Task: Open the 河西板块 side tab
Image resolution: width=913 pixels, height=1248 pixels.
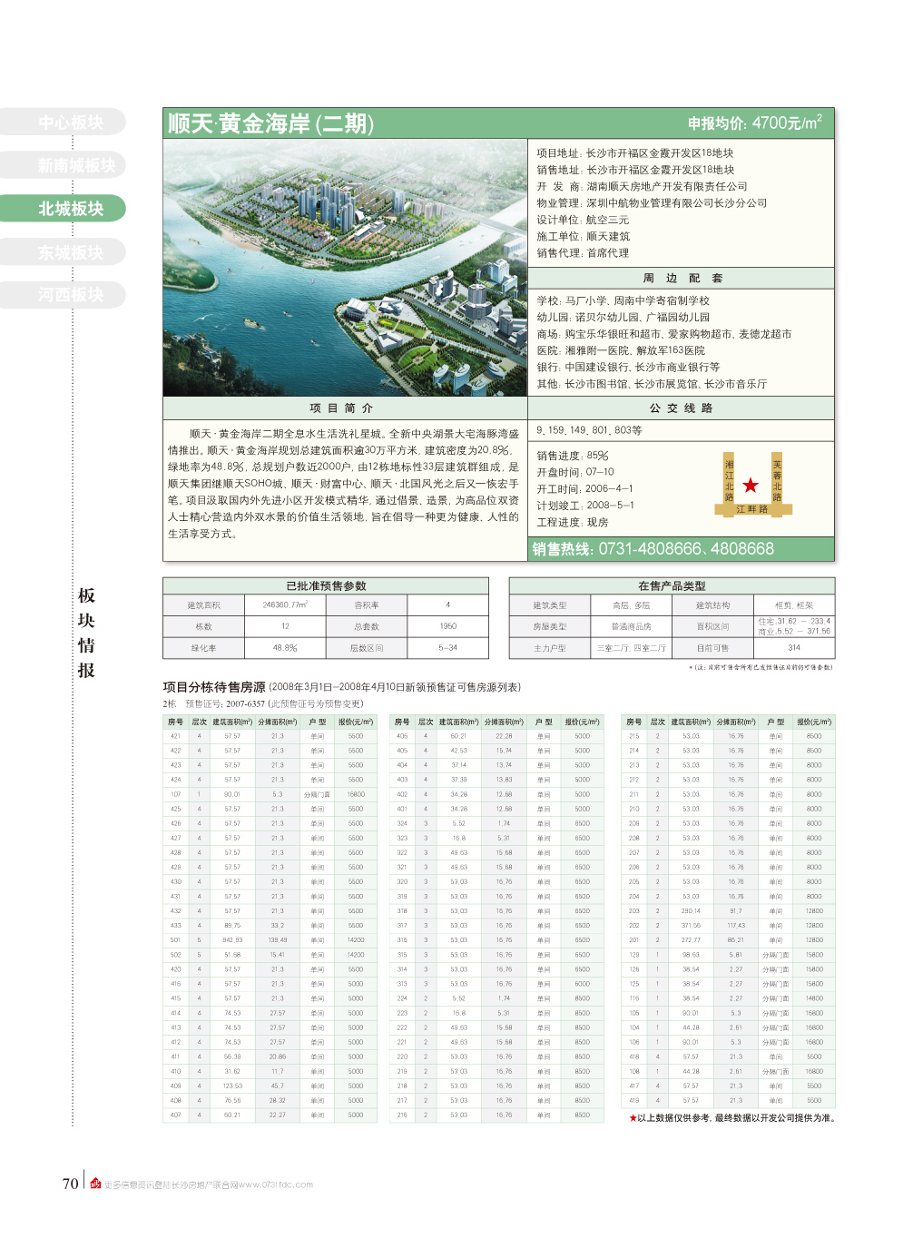Action: point(64,295)
